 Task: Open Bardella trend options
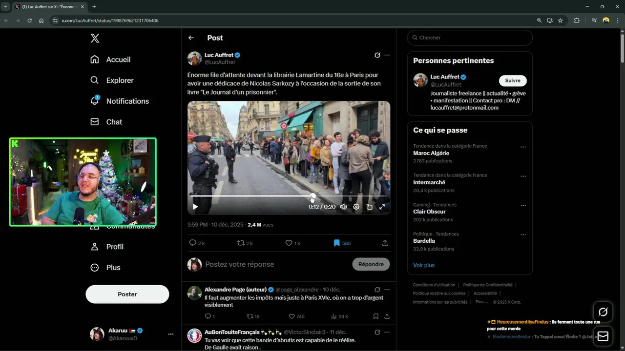523,234
